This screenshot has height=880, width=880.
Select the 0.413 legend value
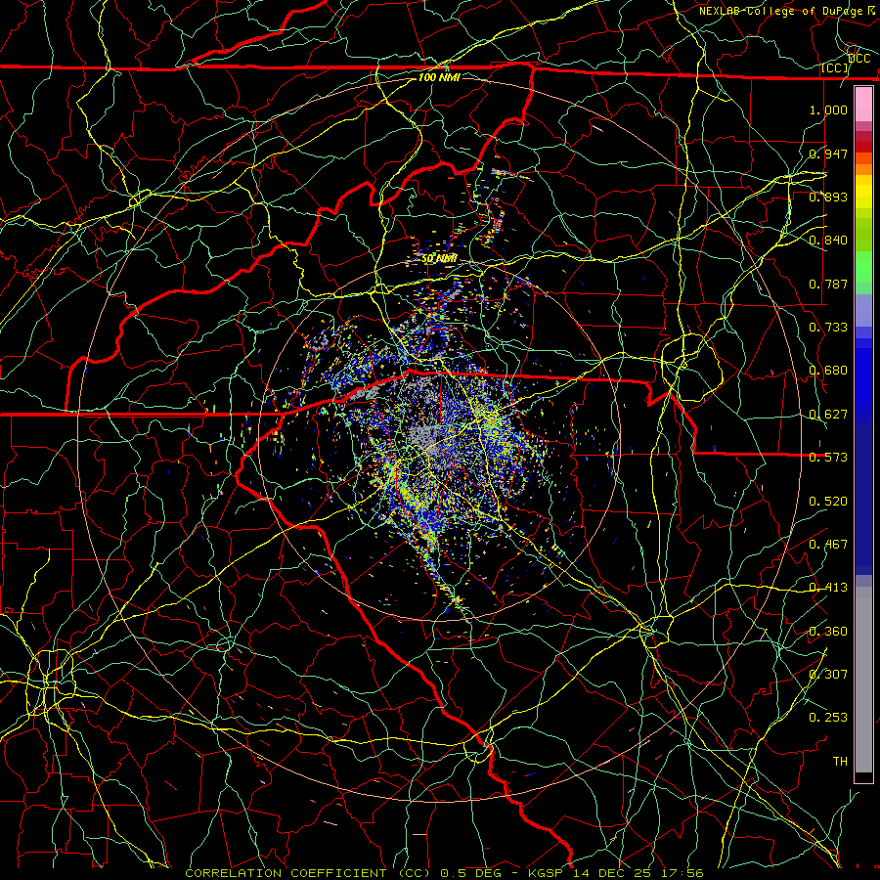point(828,588)
